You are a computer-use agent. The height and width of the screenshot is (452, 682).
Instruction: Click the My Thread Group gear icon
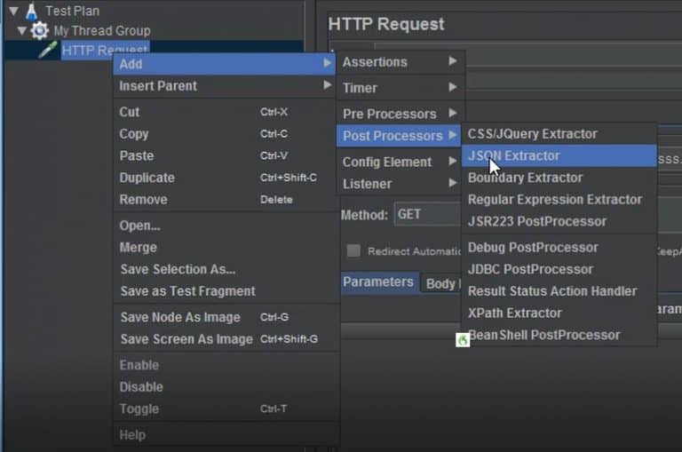click(40, 30)
